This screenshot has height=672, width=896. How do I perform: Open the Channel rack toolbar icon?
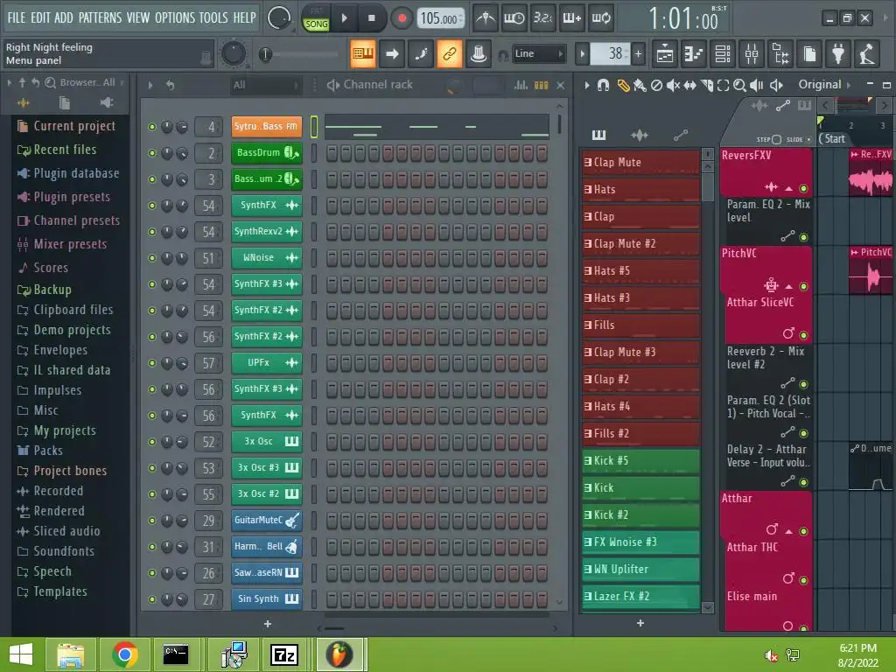723,54
